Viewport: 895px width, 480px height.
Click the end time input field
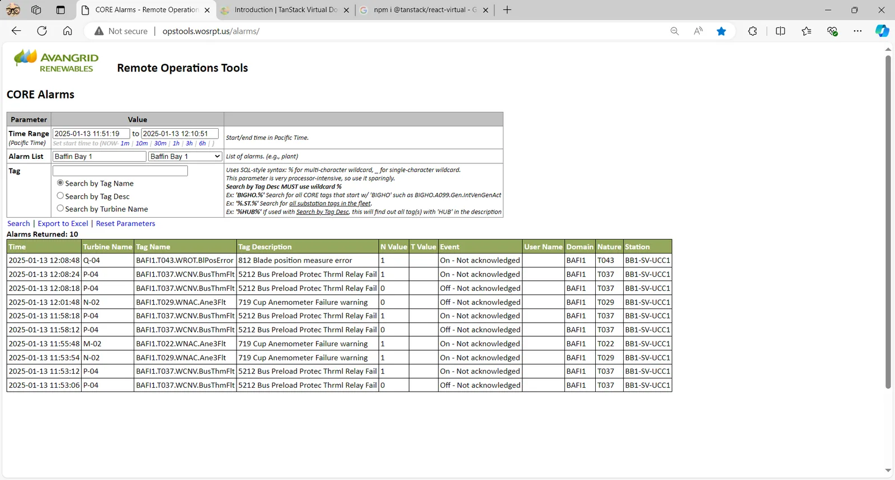click(180, 133)
